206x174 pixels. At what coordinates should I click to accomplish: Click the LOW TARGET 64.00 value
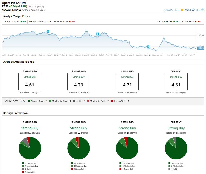pyautogui.click(x=72, y=22)
